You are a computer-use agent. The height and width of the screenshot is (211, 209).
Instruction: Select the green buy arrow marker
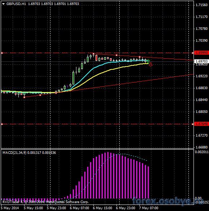[x=148, y=61]
